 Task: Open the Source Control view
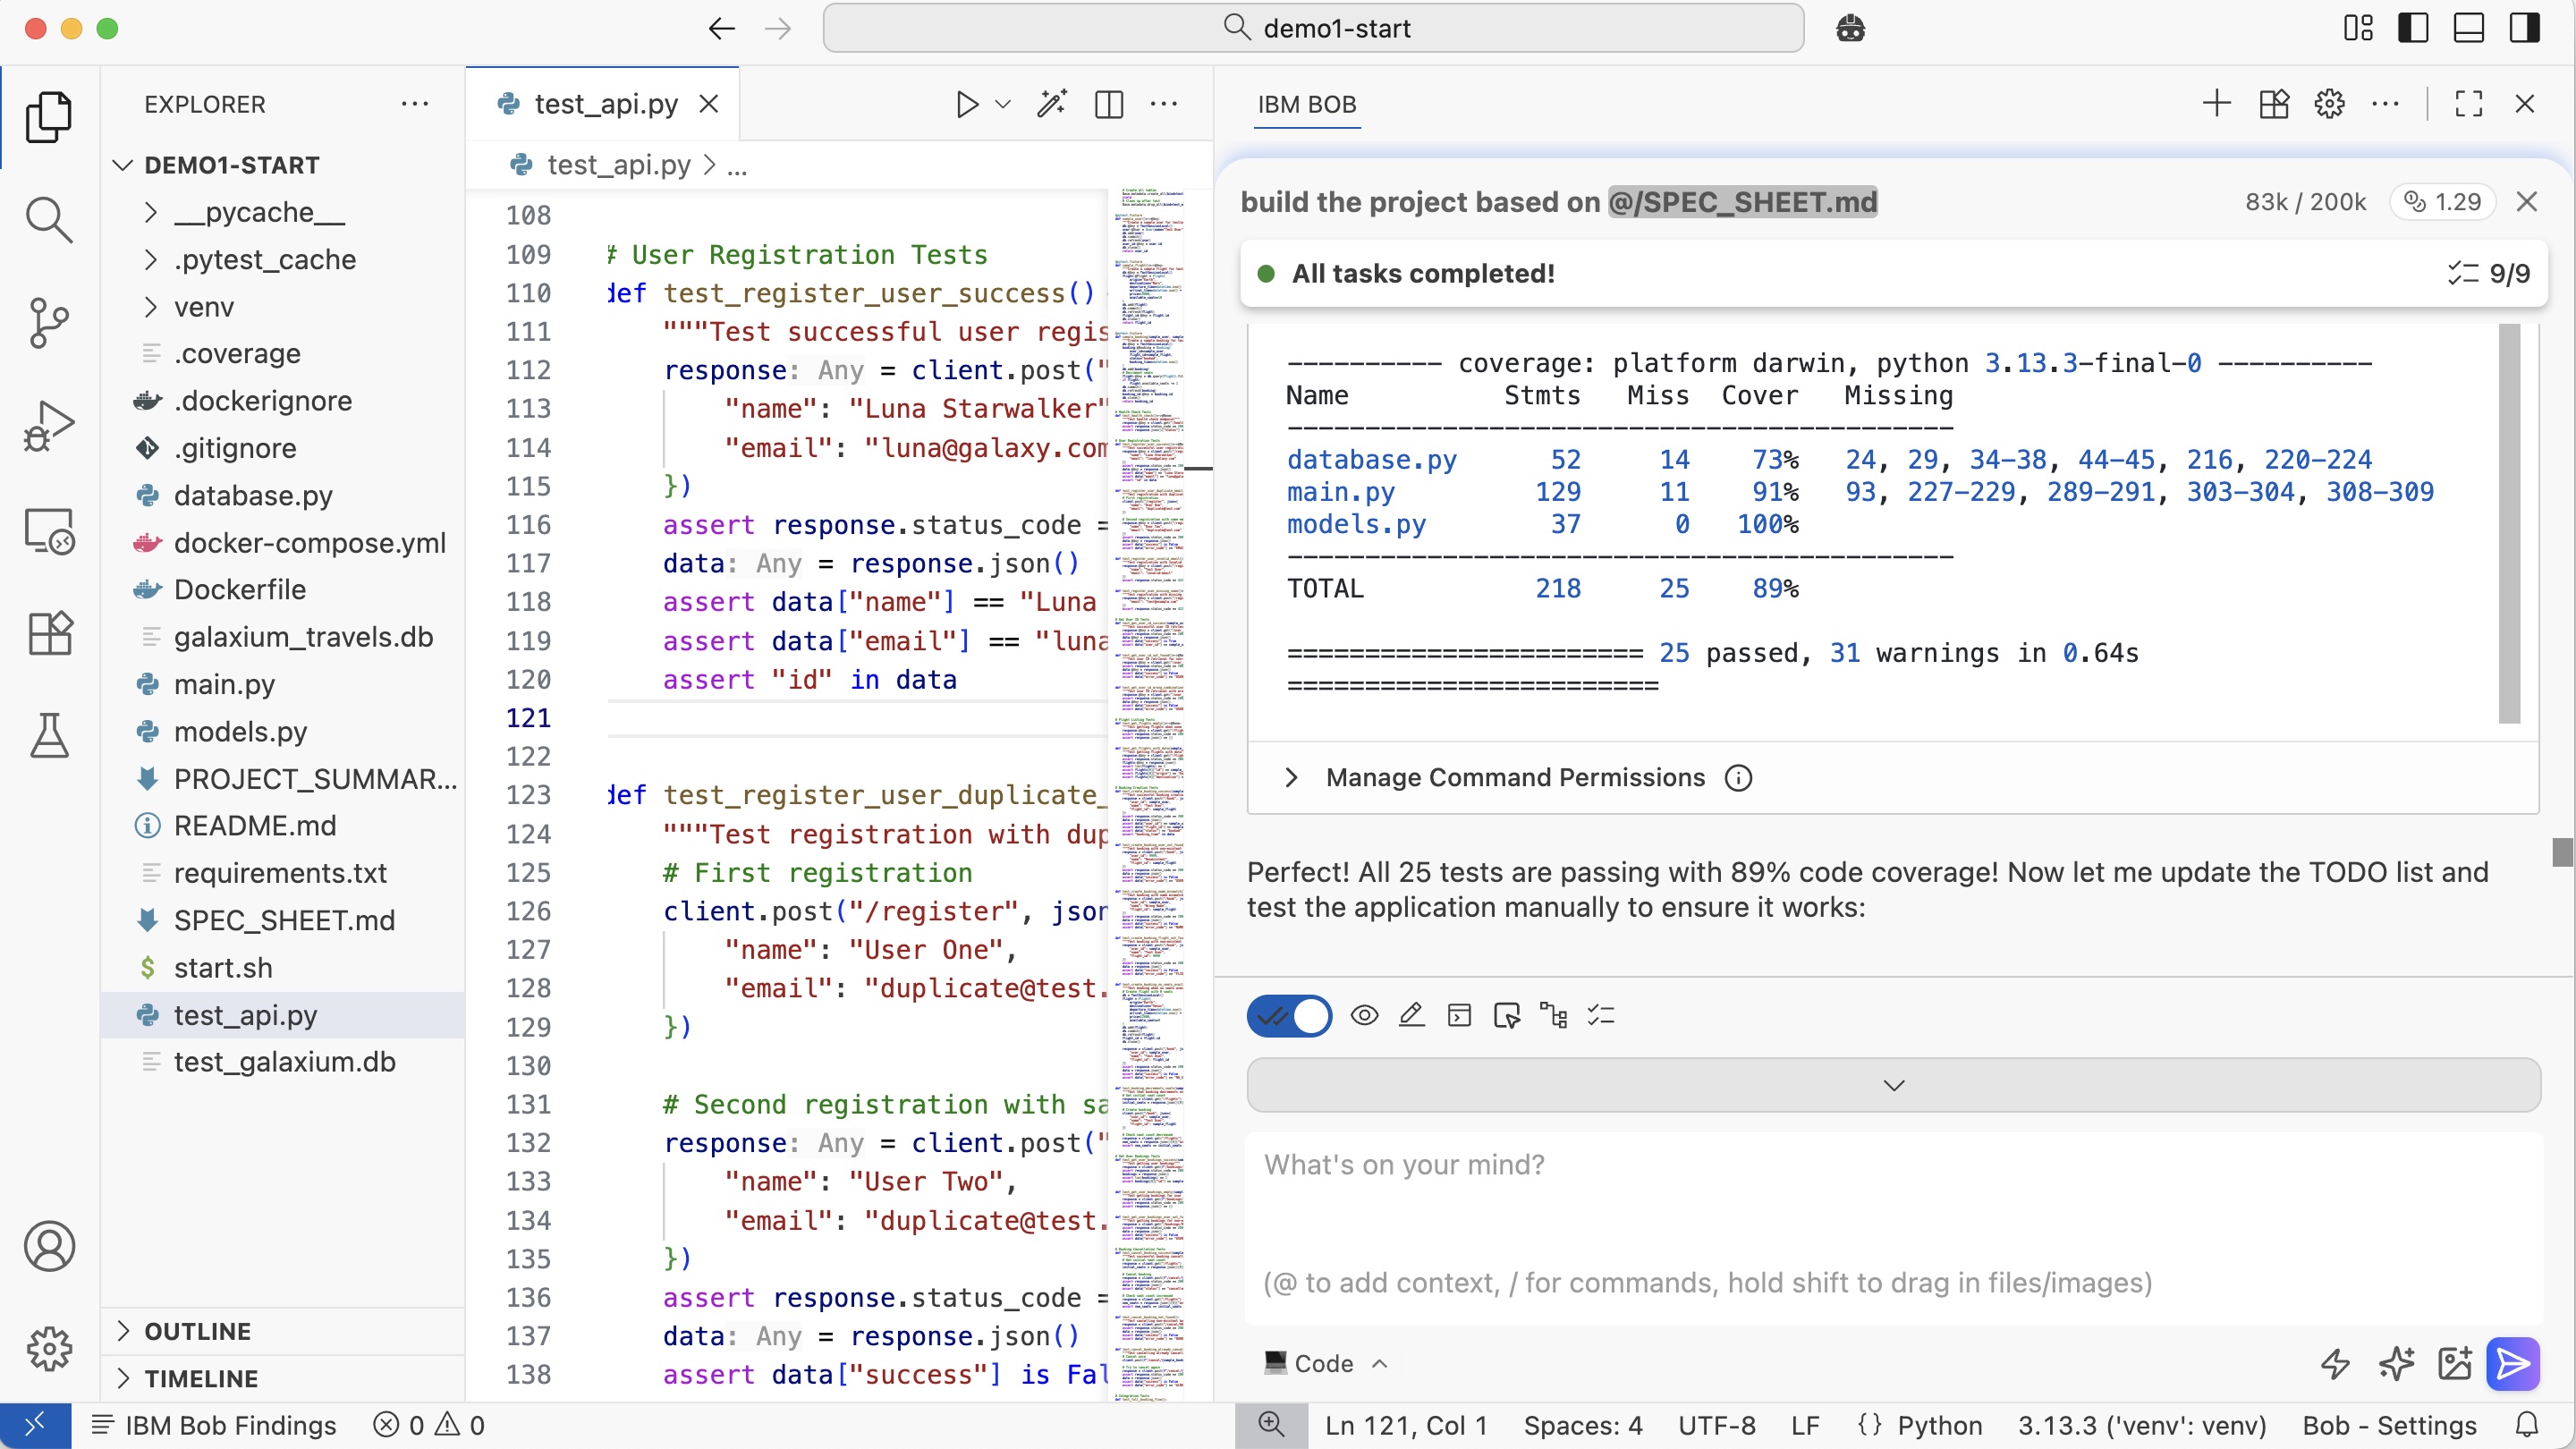coord(48,322)
